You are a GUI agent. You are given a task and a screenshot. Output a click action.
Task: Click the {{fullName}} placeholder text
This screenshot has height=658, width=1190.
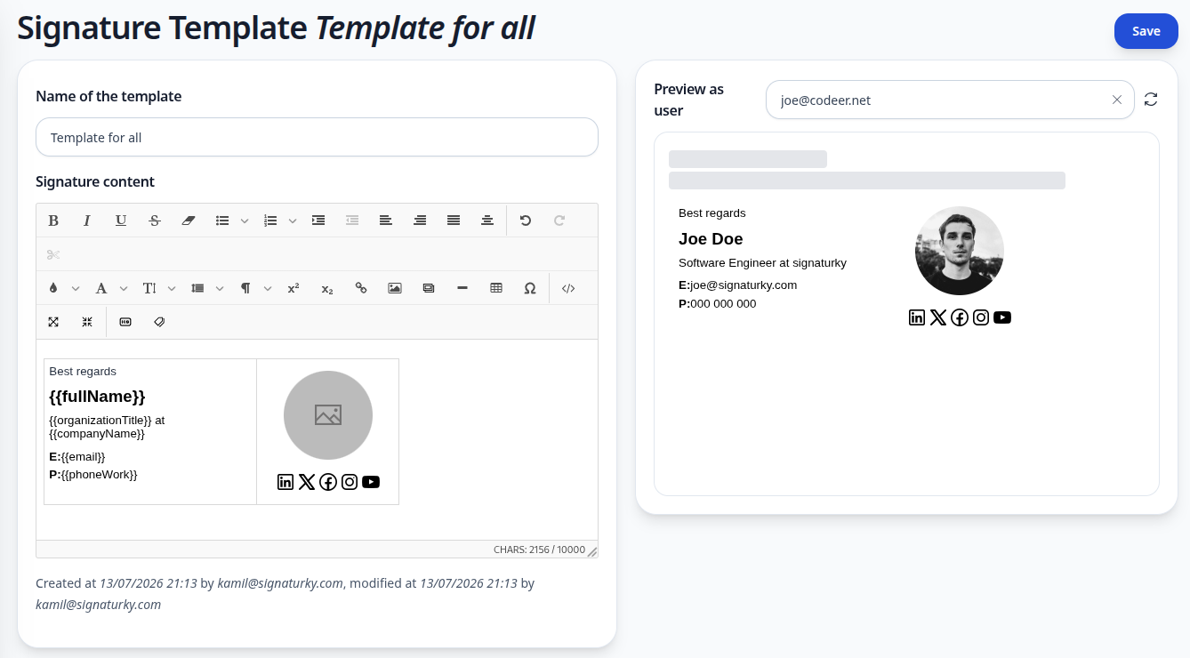pyautogui.click(x=97, y=396)
